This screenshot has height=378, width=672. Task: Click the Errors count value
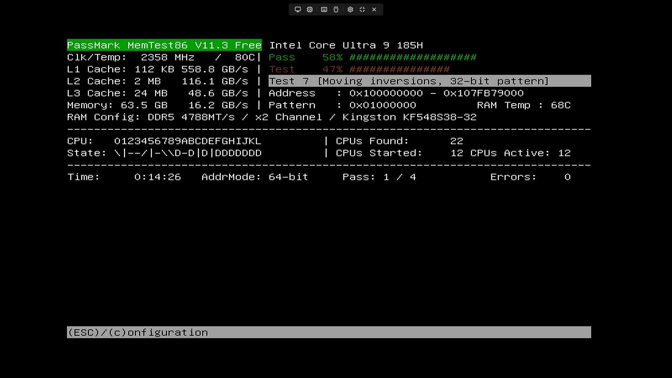(x=567, y=177)
